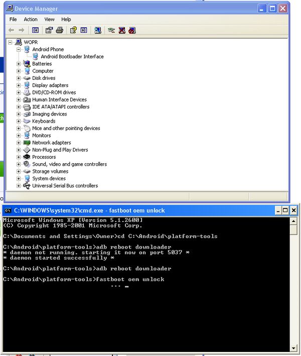Open the File menu

point(13,19)
